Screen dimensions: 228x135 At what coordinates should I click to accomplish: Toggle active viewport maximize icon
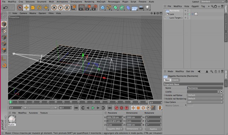pyautogui.click(x=161, y=13)
